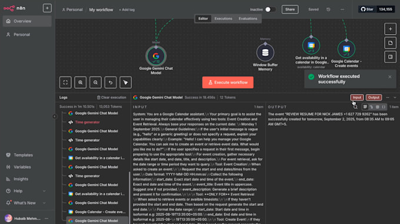The height and width of the screenshot is (224, 400).
Task: Switch to the Editor tab
Action: coord(203,19)
